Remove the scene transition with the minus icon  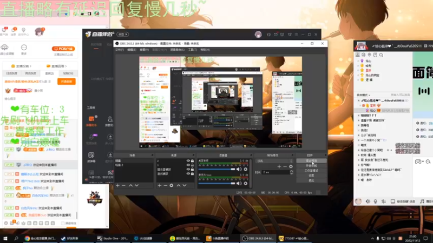tap(285, 166)
